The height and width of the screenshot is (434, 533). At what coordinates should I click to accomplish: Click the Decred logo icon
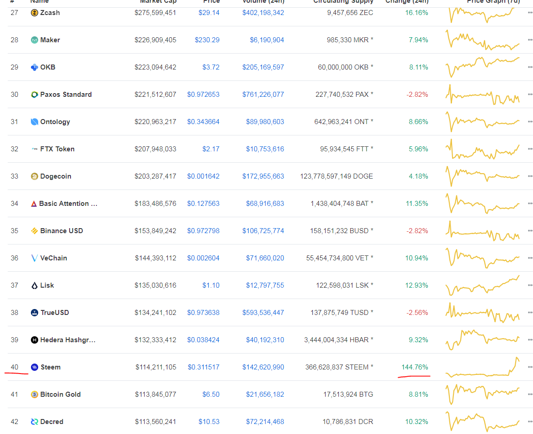point(34,422)
